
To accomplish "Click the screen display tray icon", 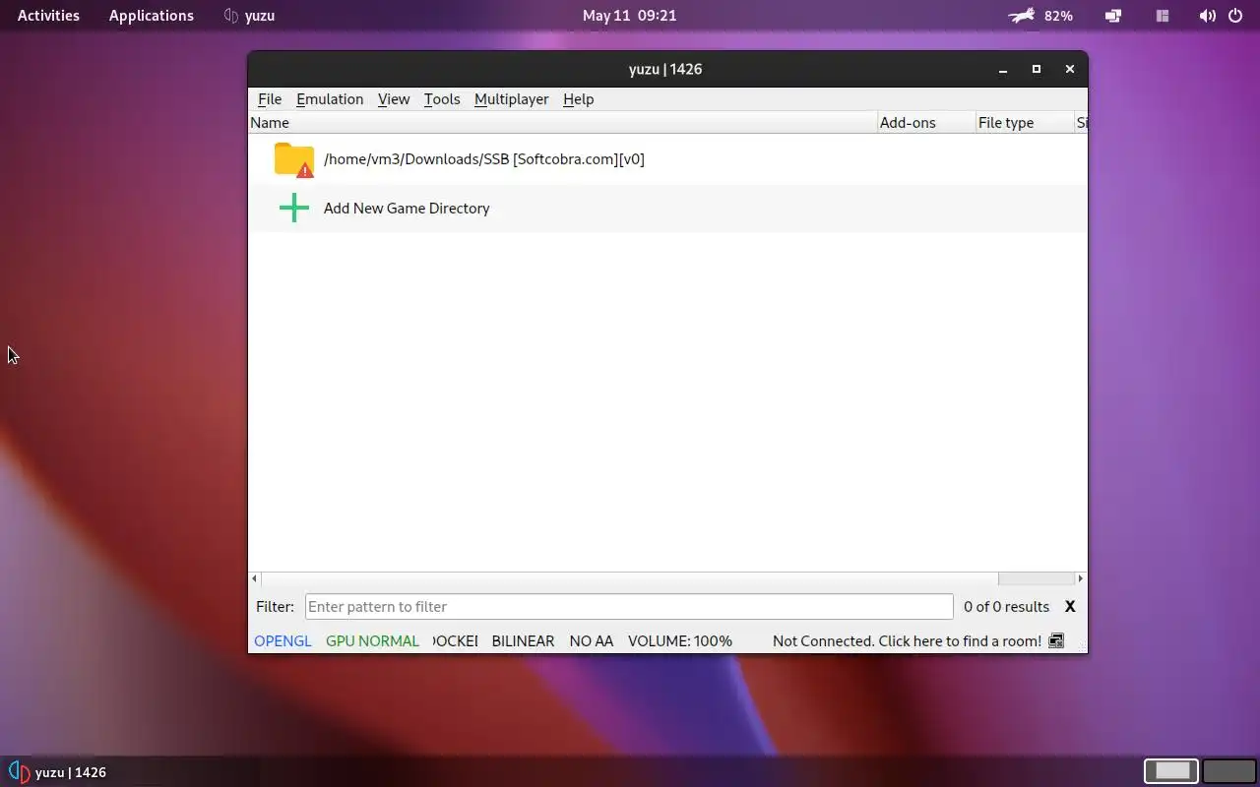I will [1113, 16].
